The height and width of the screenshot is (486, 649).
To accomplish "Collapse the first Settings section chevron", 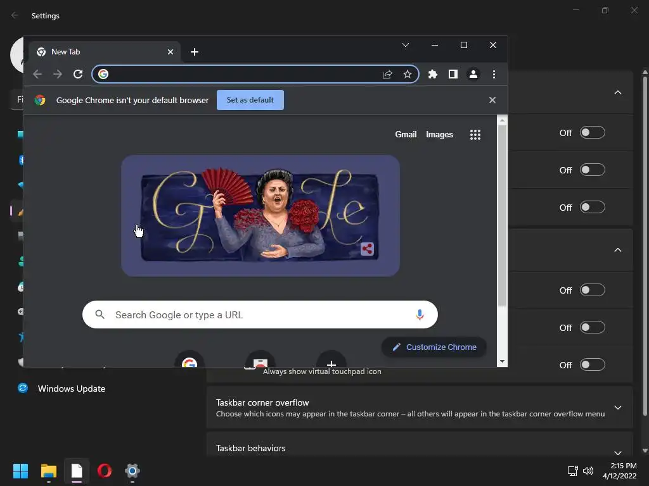I will pyautogui.click(x=617, y=92).
